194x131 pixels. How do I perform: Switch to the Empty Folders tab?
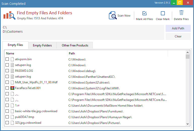click(42, 45)
